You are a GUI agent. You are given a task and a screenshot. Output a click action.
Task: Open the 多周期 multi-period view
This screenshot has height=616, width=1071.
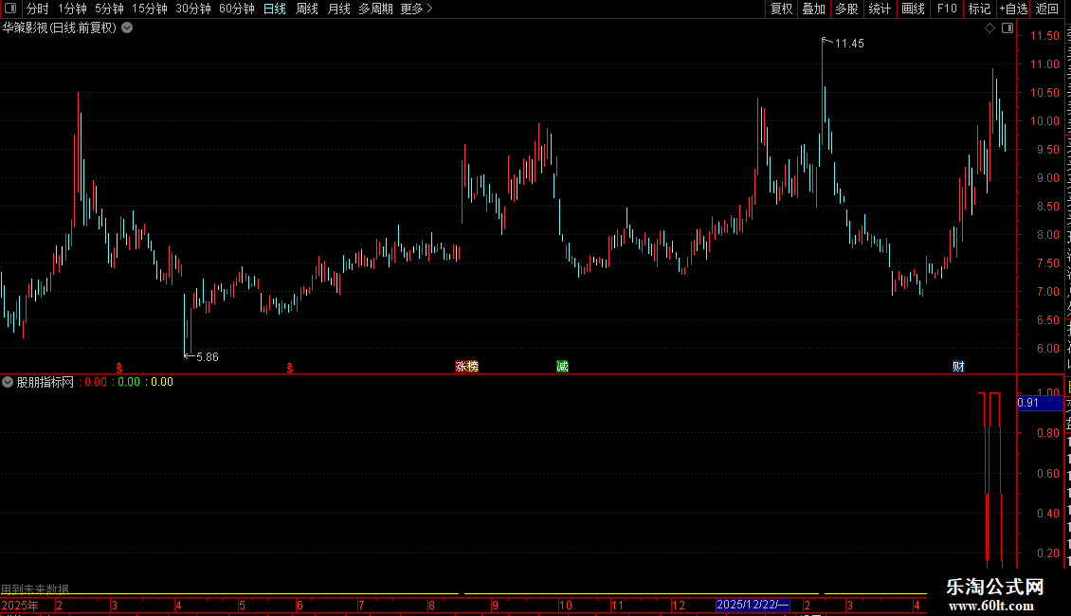[x=375, y=9]
